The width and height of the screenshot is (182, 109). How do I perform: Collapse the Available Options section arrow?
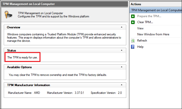tap(121, 67)
